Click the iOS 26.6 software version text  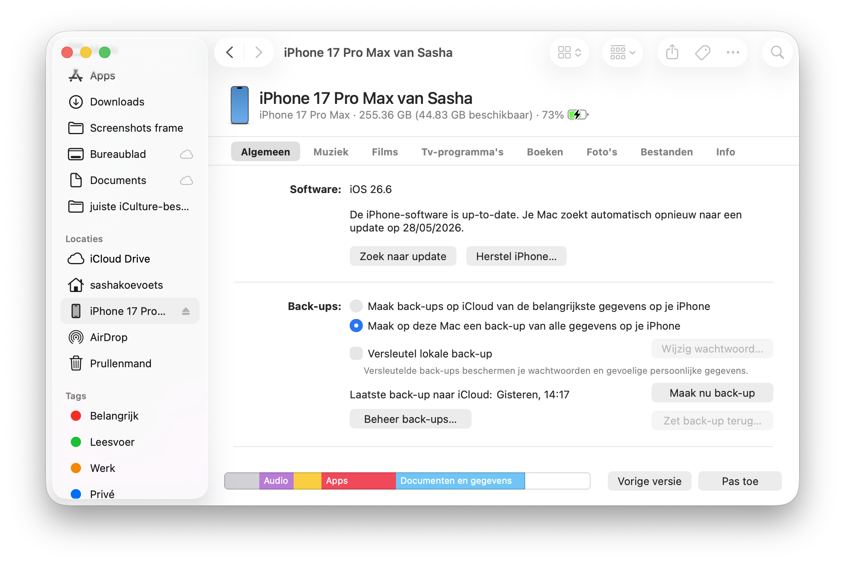tap(371, 189)
